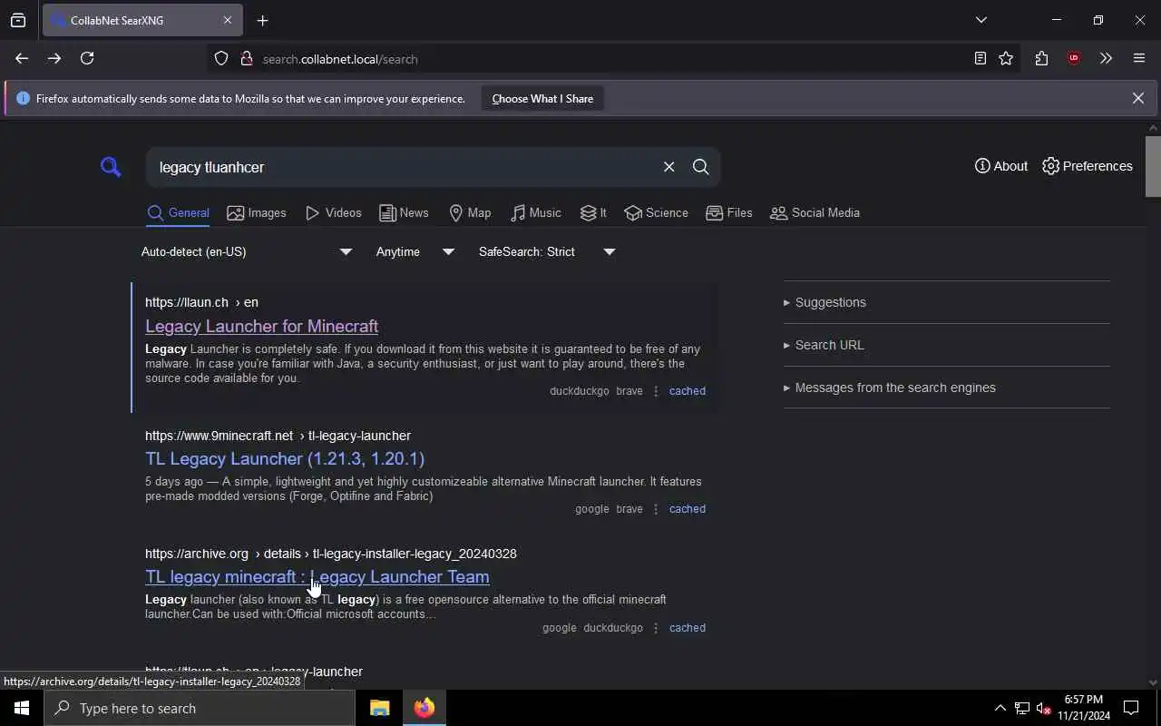This screenshot has height=726, width=1161.
Task: Dismiss the Firefox data notification bar
Action: 1137,98
